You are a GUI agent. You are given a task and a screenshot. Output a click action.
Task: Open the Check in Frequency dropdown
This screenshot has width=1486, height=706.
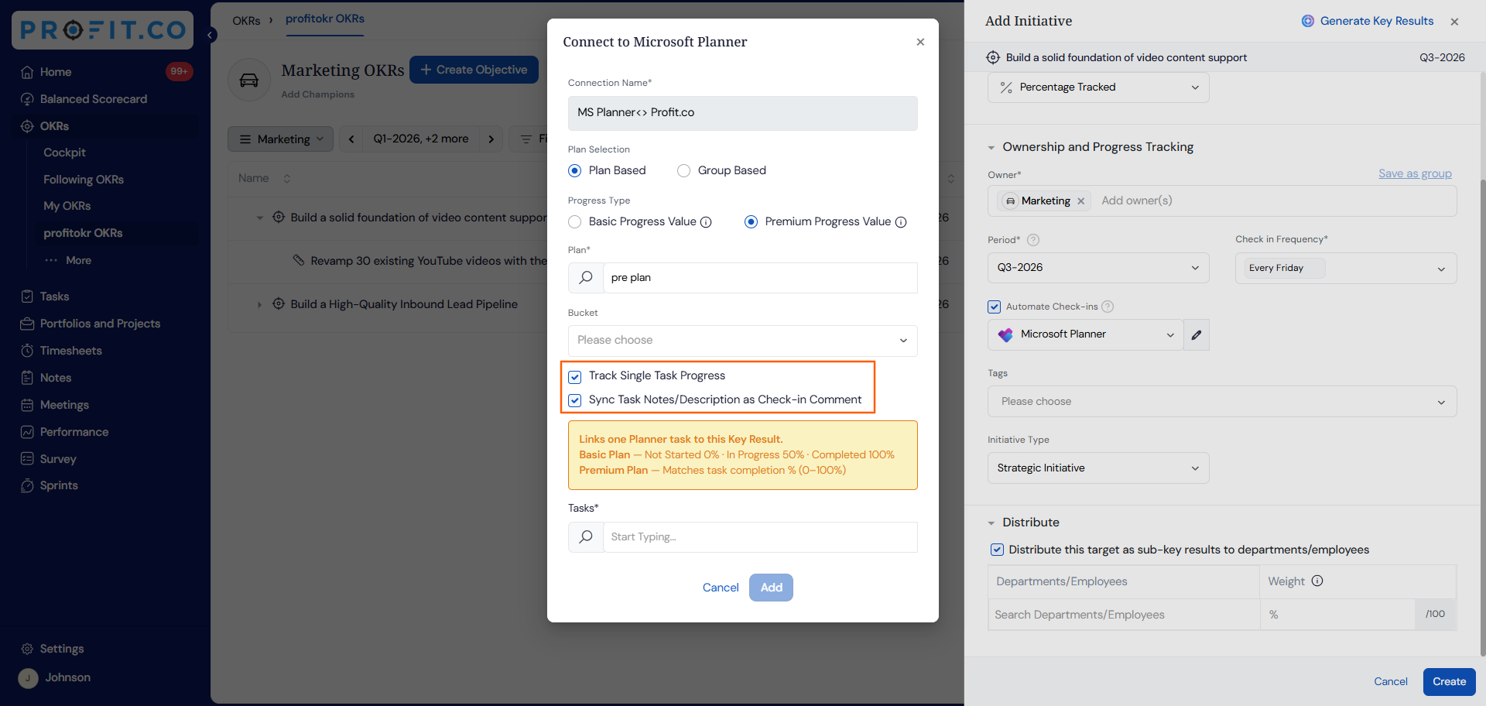tap(1346, 269)
